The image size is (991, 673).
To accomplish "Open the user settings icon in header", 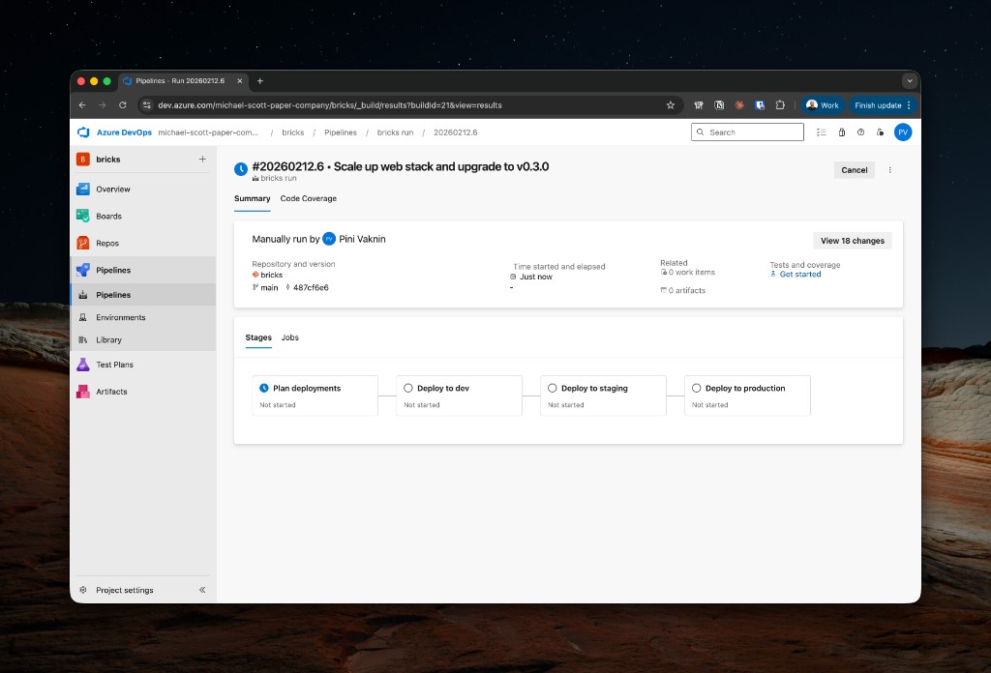I will point(880,132).
